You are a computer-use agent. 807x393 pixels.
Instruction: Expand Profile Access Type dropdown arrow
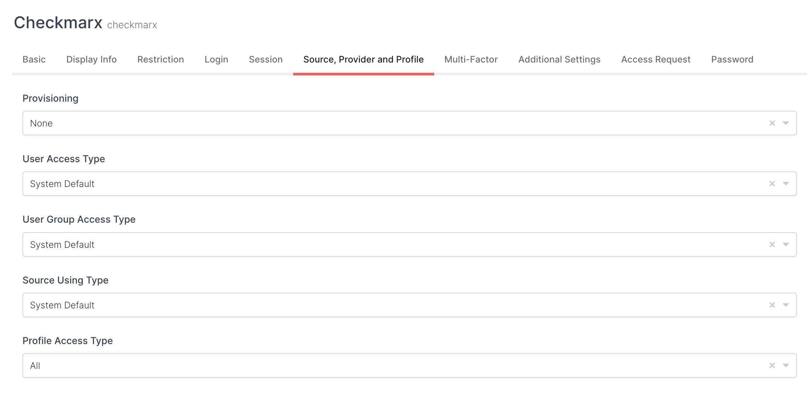[786, 365]
